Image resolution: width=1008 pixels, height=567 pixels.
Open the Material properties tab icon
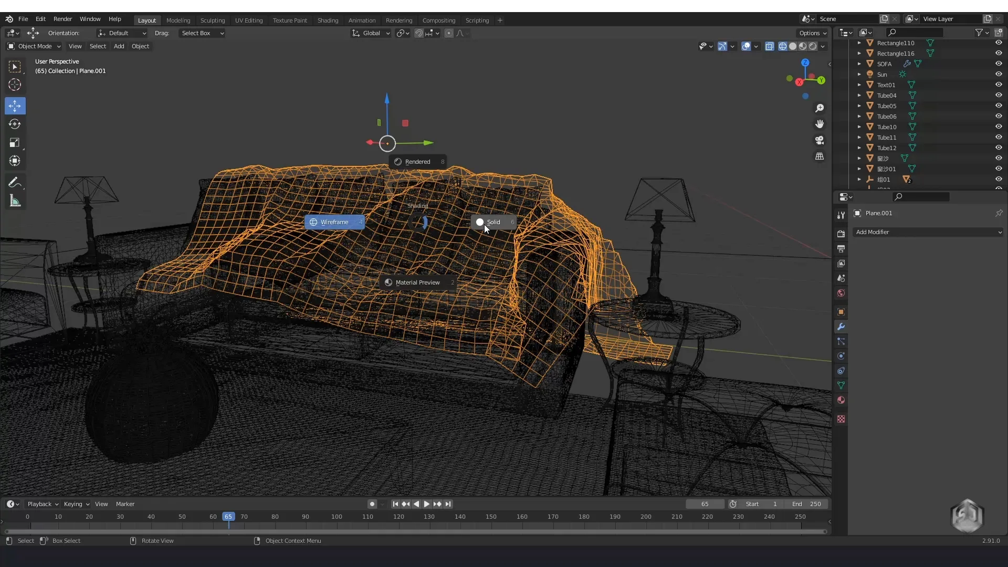(x=841, y=400)
